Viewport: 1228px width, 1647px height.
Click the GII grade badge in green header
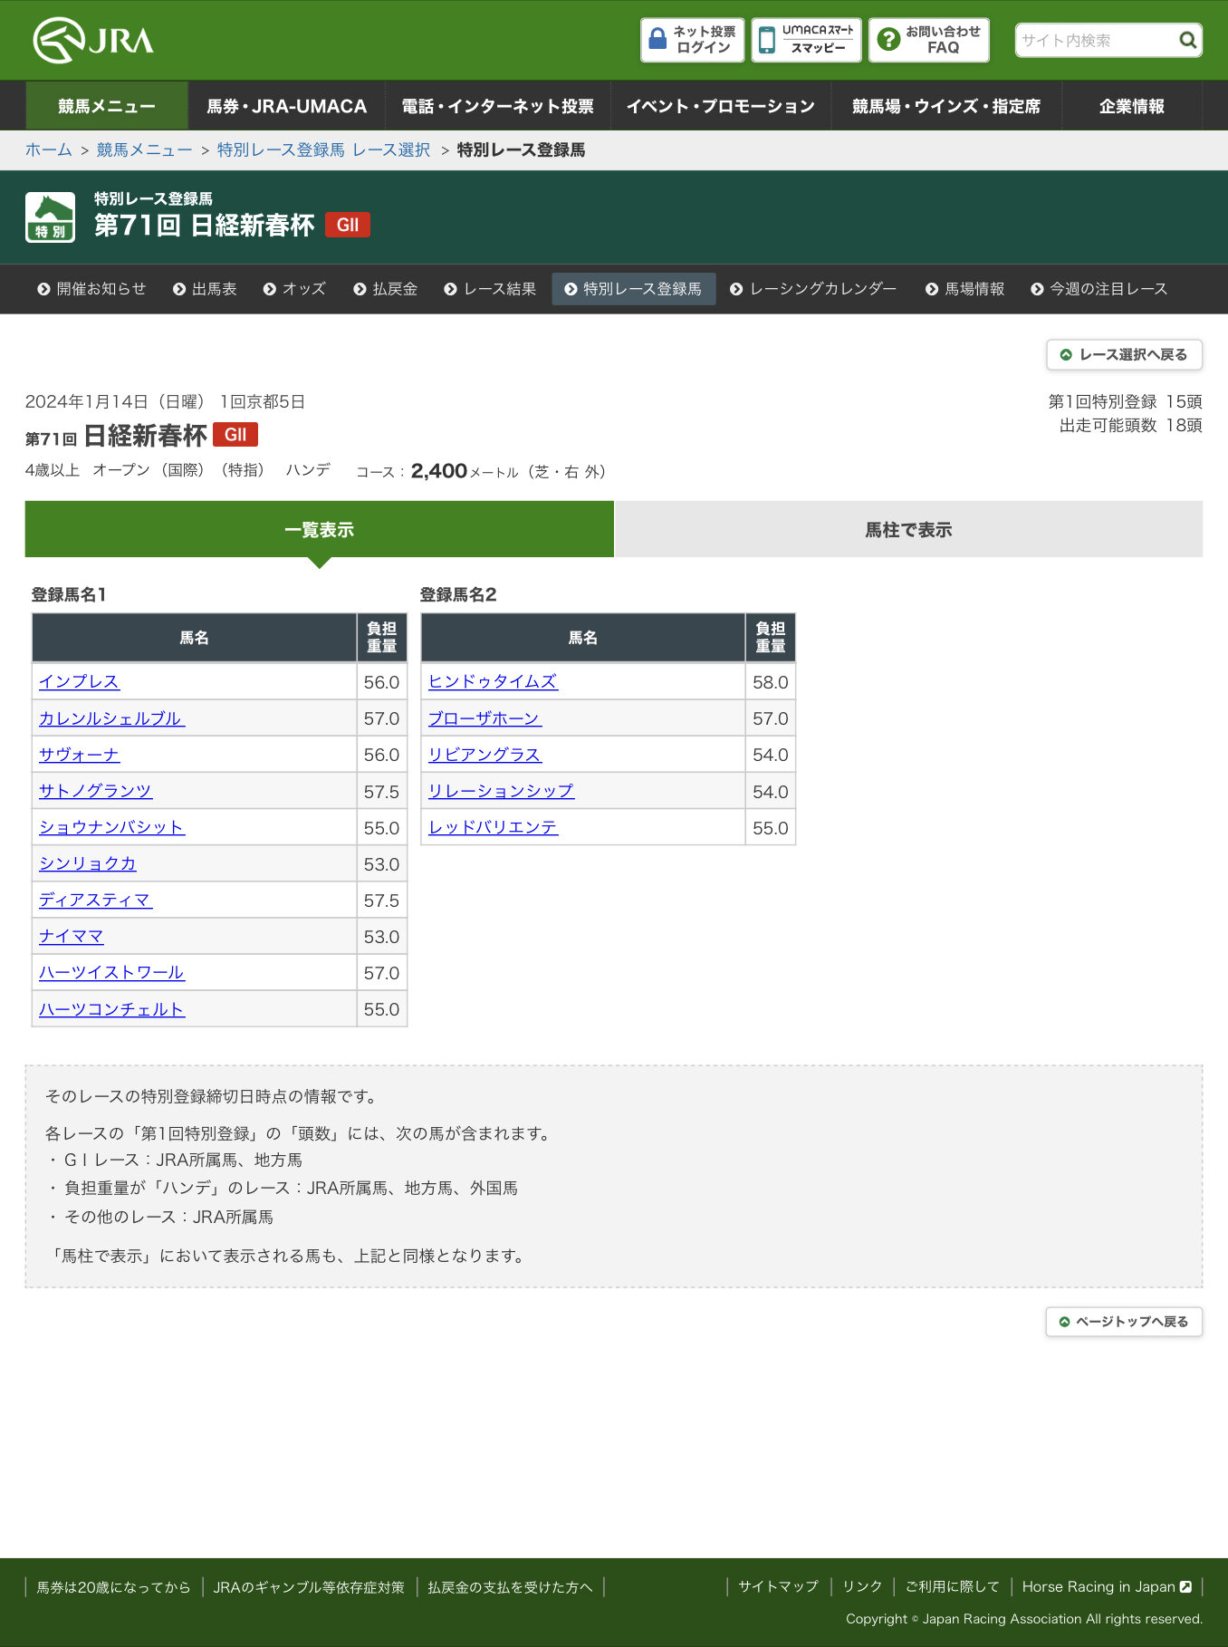tap(348, 225)
